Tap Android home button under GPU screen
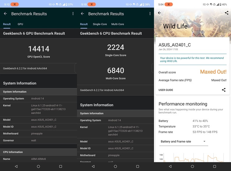This screenshot has width=231, height=171. click(38, 166)
